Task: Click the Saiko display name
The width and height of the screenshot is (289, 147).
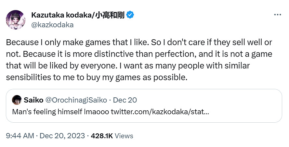Action: coord(32,100)
